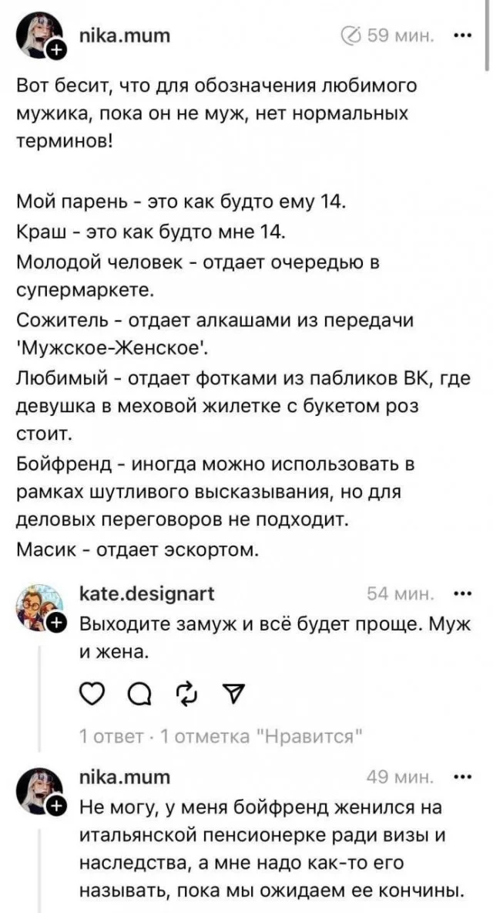Click plus badge on nika.mum's reply avatar
Viewport: 493px width, 913px height.
pos(57,806)
